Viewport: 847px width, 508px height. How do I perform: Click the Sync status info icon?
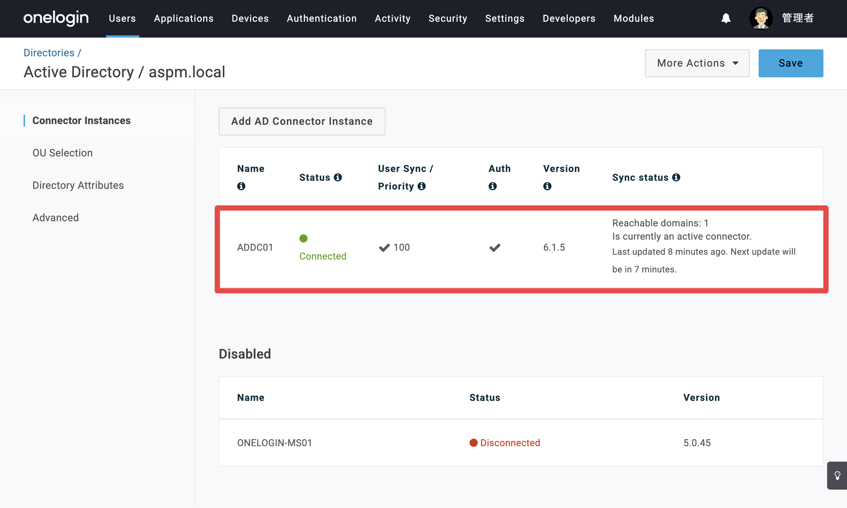coord(676,177)
